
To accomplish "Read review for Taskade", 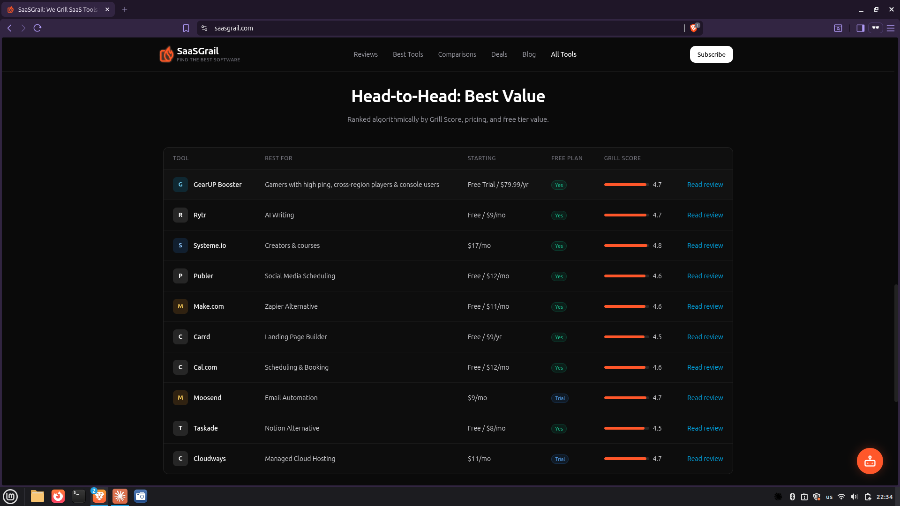I will pyautogui.click(x=705, y=428).
